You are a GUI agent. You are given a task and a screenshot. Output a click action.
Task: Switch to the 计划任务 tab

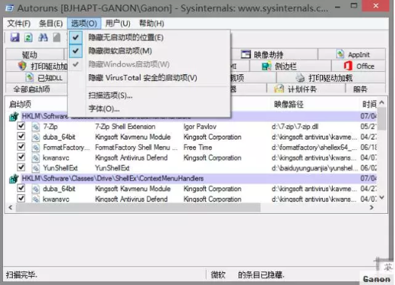[306, 89]
